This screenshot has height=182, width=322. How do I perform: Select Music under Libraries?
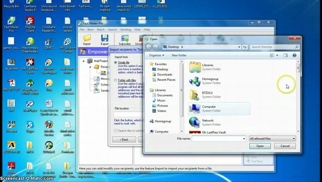coord(161,101)
